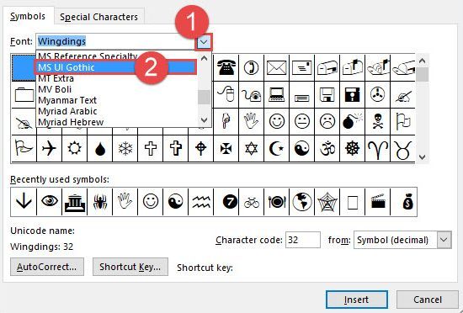
Task: Choose the computer mouse symbol
Action: (226, 95)
